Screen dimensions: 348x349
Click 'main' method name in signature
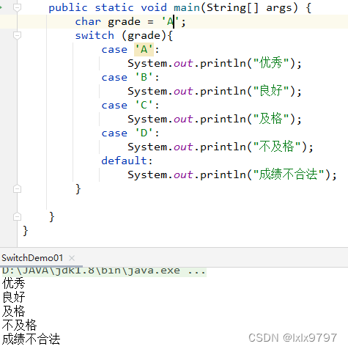(x=187, y=8)
